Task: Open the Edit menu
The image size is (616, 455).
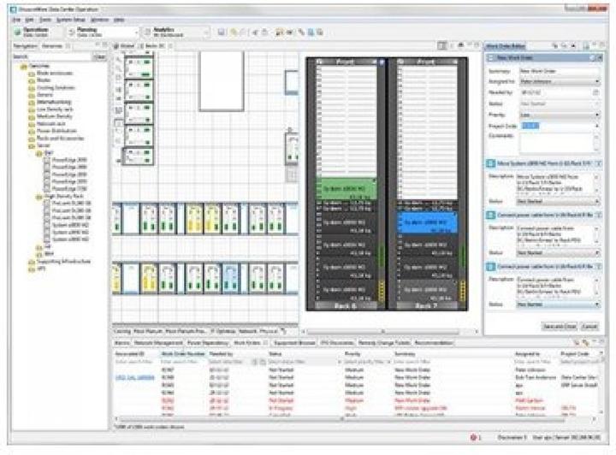Action: [29, 20]
